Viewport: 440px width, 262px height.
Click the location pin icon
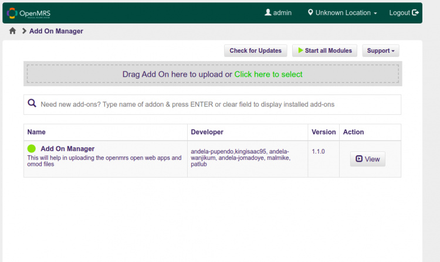coord(310,12)
